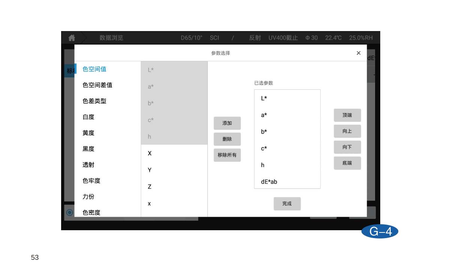This screenshot has width=450, height=280.
Task: Open the 色差类型 category
Action: [x=94, y=101]
